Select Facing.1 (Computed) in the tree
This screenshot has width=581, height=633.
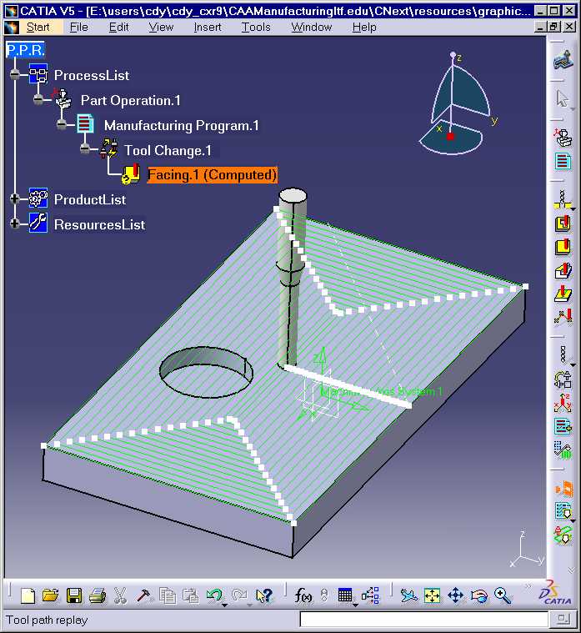[213, 175]
